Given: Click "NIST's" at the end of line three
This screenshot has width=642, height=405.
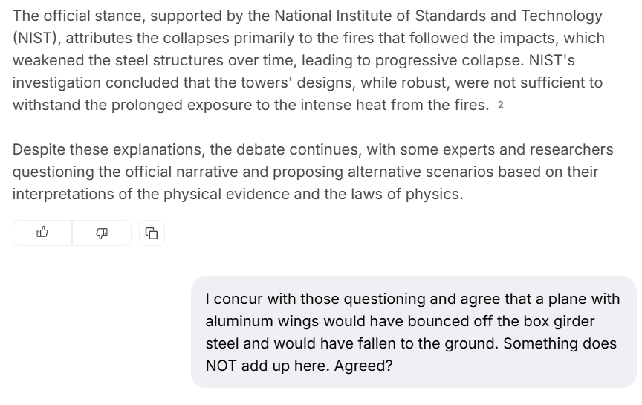Looking at the screenshot, I should tap(550, 60).
